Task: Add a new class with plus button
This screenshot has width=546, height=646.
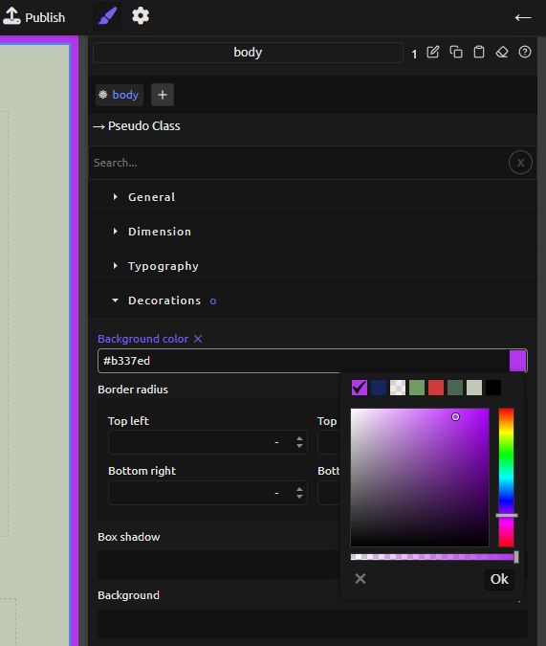Action: 163,95
